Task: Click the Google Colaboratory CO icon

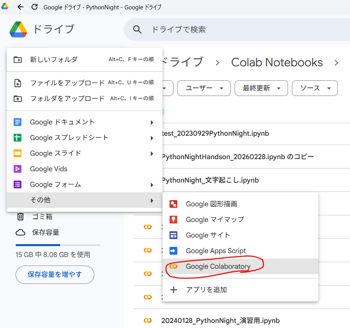Action: click(x=173, y=266)
